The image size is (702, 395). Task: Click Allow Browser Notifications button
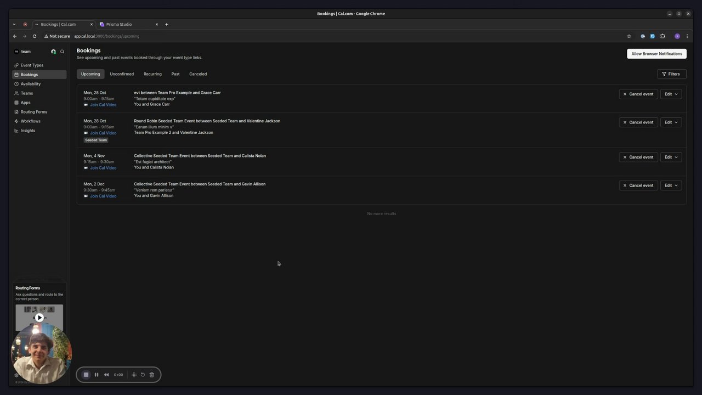[656, 54]
